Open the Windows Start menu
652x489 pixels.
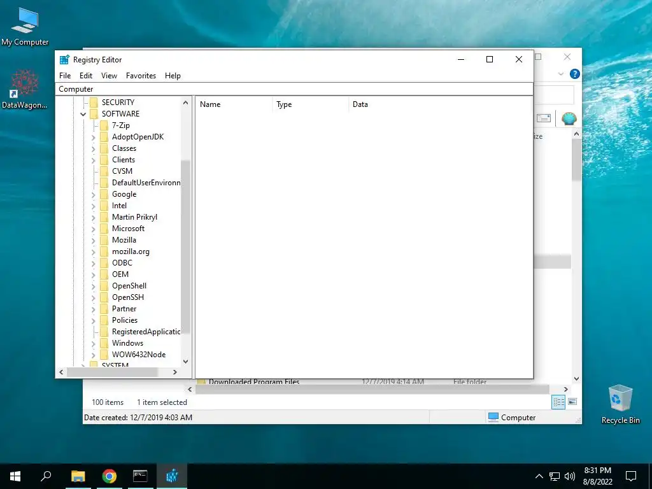tap(15, 476)
